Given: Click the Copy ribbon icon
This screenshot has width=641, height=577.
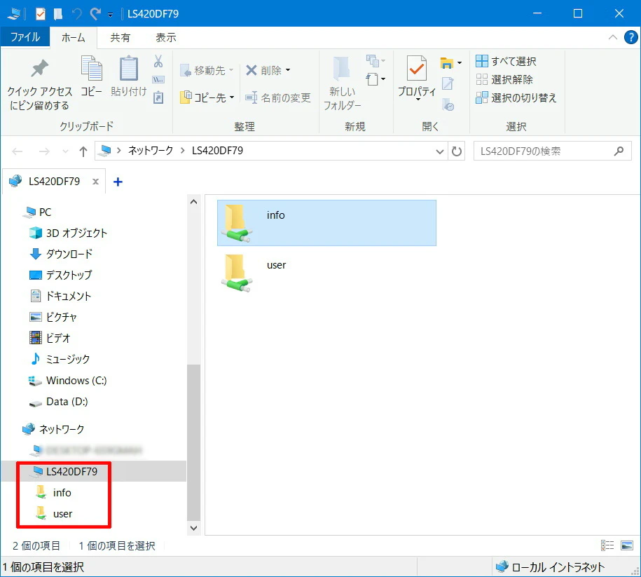Looking at the screenshot, I should tap(92, 68).
